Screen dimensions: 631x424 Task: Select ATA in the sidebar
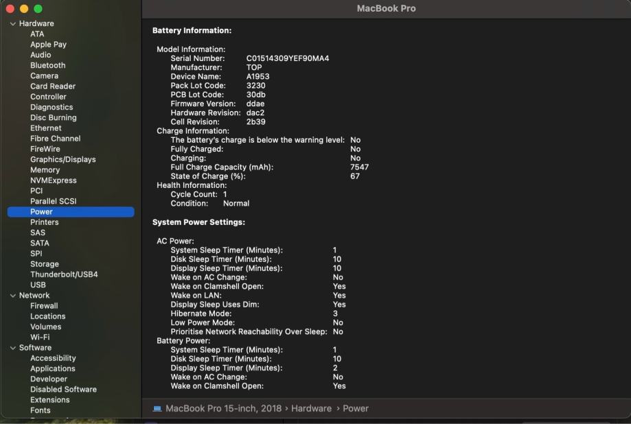tap(37, 34)
